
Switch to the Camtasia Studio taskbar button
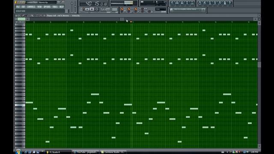pos(113,152)
